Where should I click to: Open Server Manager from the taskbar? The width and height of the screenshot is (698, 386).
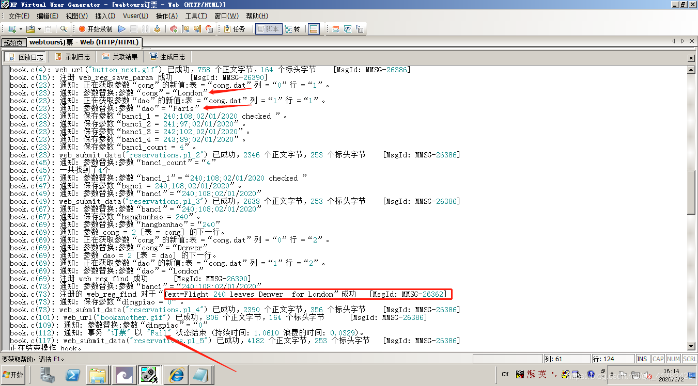point(48,375)
